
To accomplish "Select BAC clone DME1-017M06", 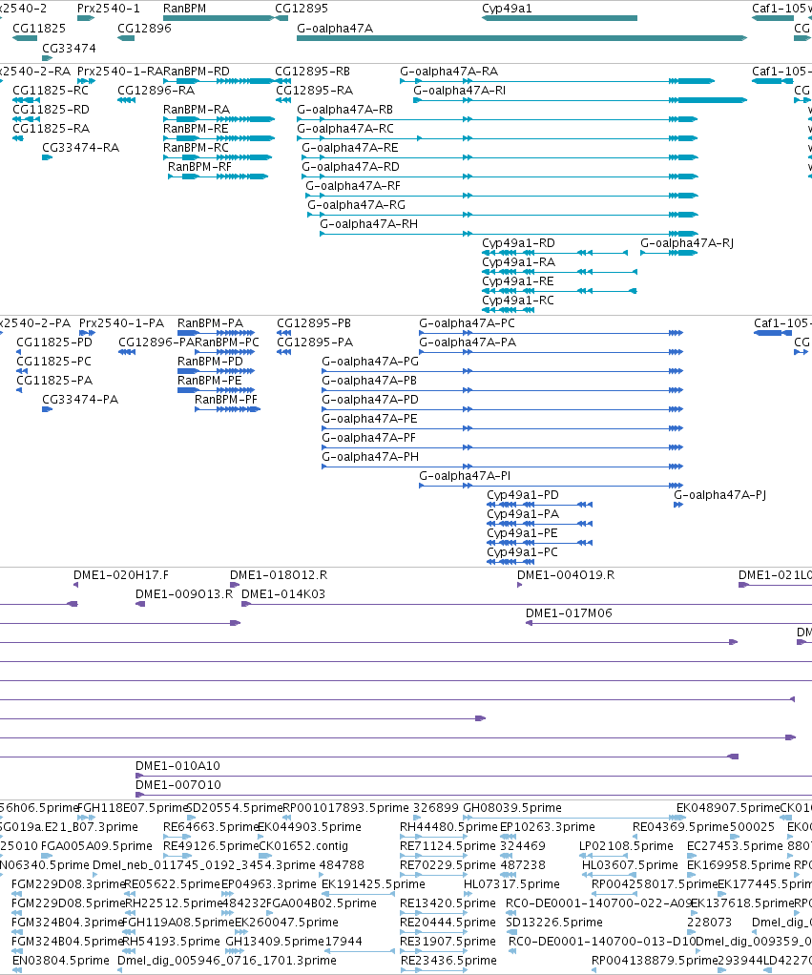I will pyautogui.click(x=569, y=613).
